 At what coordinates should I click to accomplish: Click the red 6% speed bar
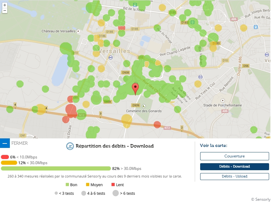click(5, 157)
